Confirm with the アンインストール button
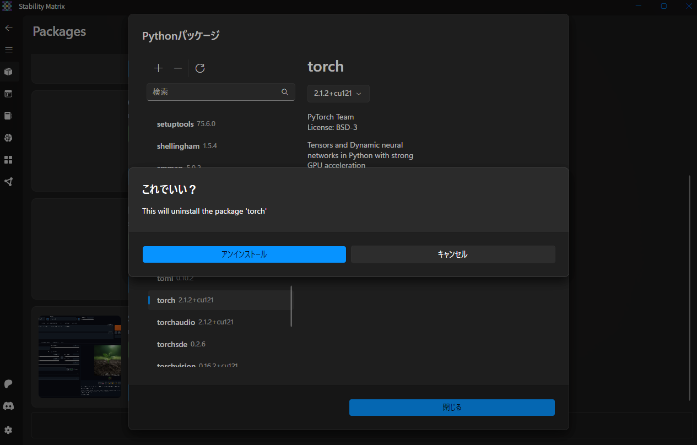The image size is (697, 445). [244, 254]
